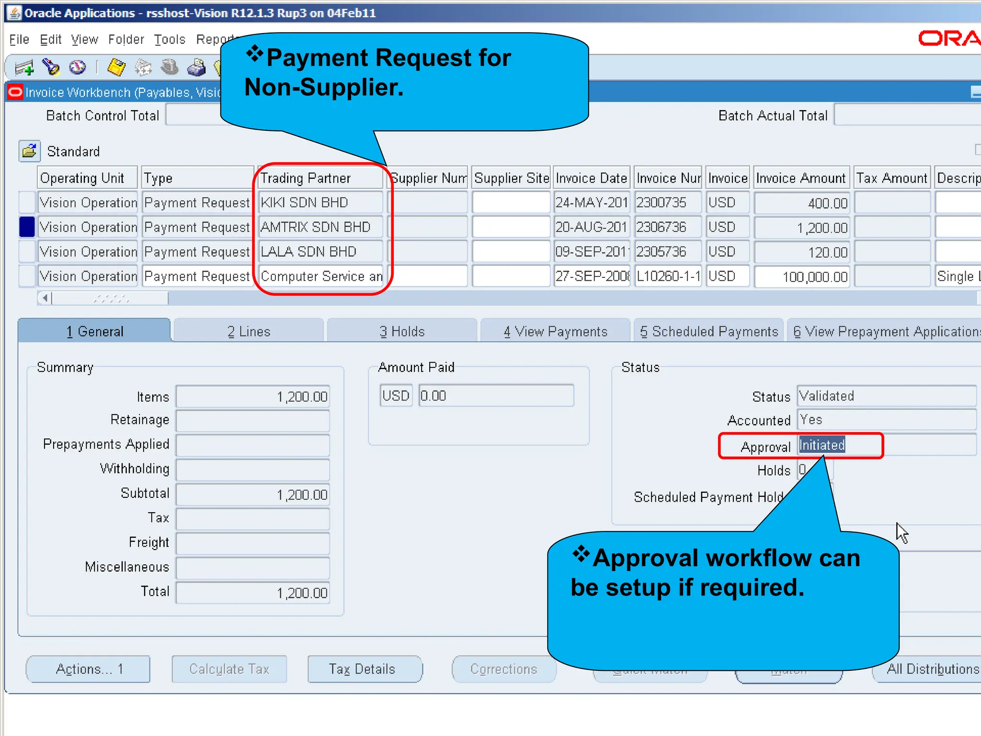The width and height of the screenshot is (981, 736).
Task: Click the Accounted field showing Yes
Action: coord(887,420)
